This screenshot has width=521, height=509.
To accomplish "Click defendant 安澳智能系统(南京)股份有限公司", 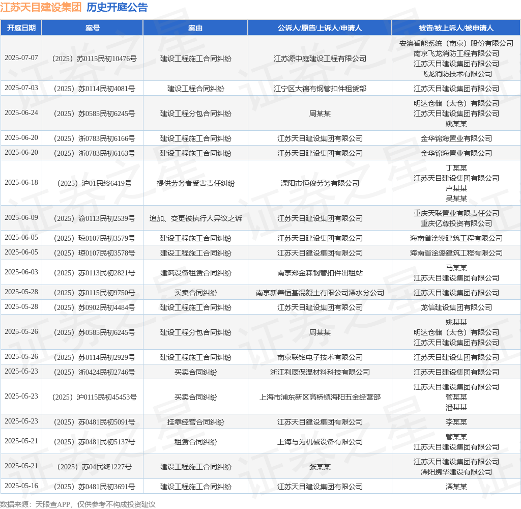I will tap(456, 44).
